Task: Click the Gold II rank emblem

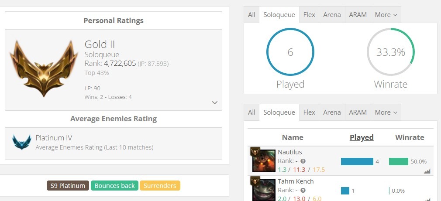Action: [44, 68]
